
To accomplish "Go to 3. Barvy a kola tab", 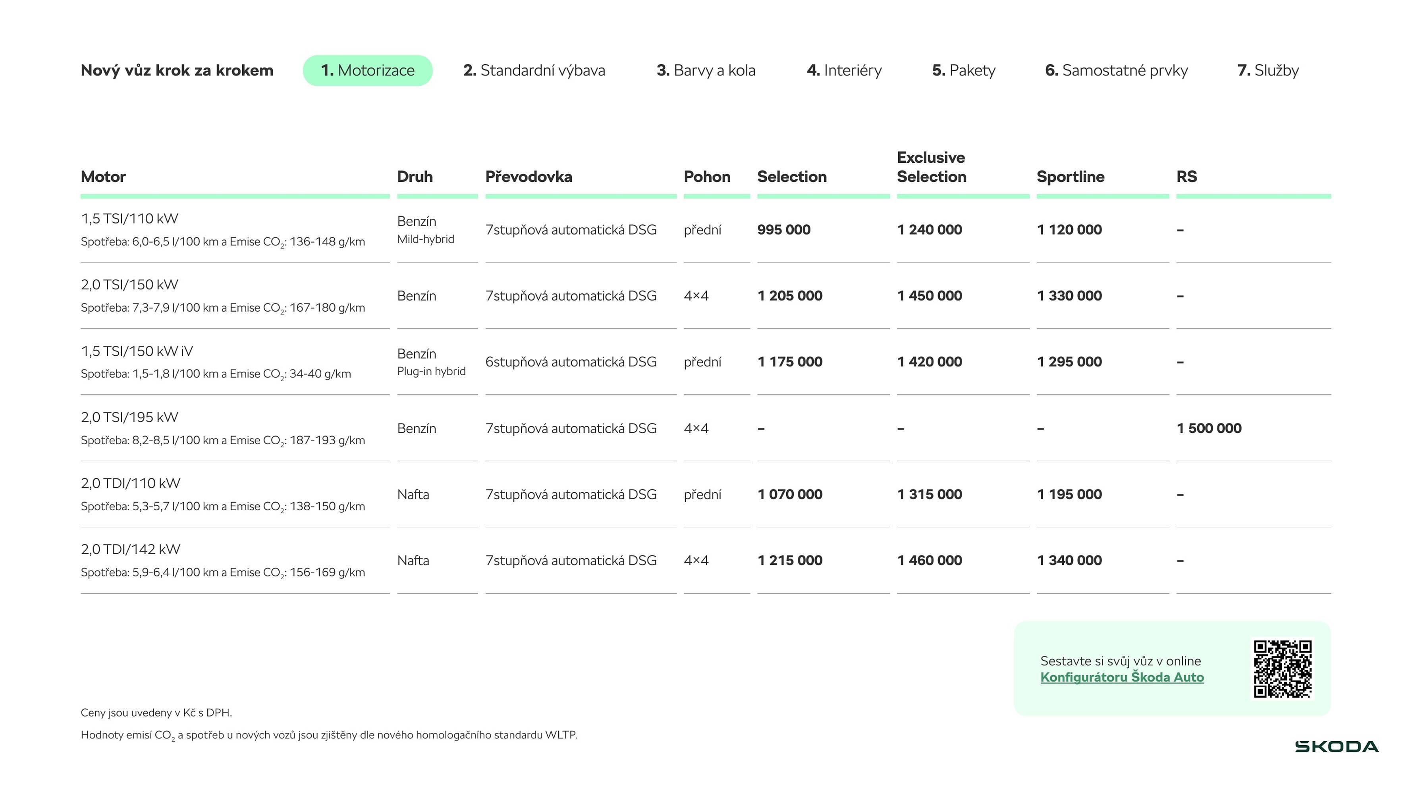I will tap(706, 70).
